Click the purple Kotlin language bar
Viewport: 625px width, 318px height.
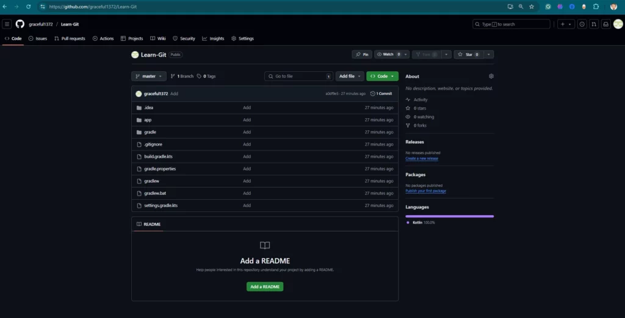click(450, 216)
